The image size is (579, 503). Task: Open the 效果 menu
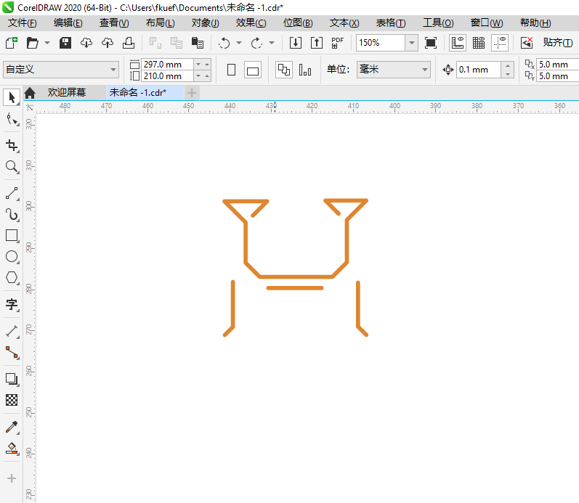coord(251,23)
